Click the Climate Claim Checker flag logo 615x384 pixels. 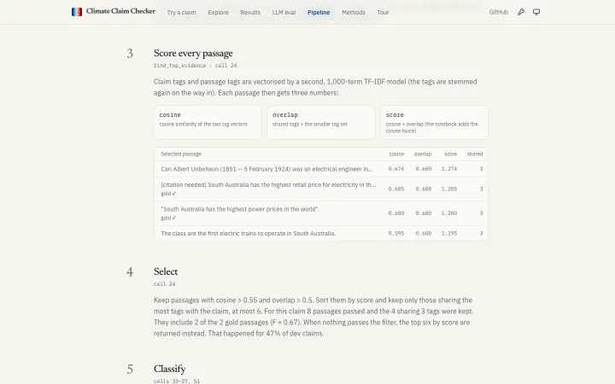77,12
